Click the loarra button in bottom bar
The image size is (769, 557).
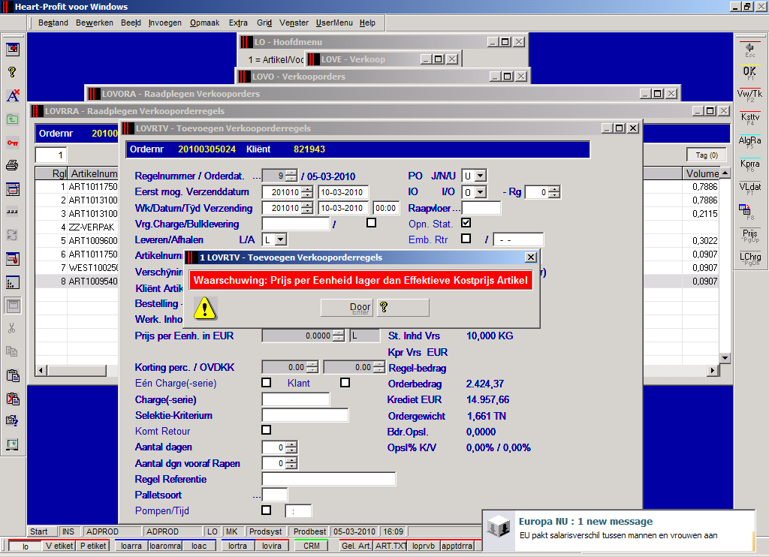click(131, 546)
